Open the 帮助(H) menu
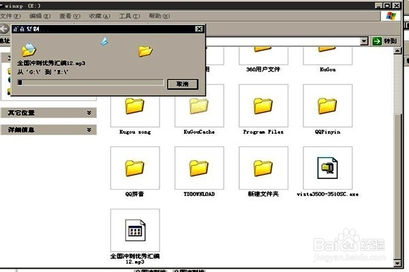Screen dimensions: 409x272 point(159,16)
